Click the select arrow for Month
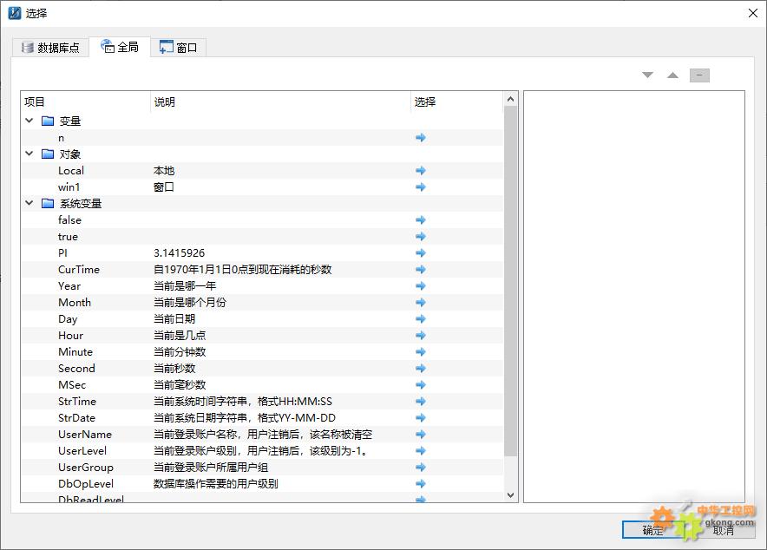 pos(421,303)
